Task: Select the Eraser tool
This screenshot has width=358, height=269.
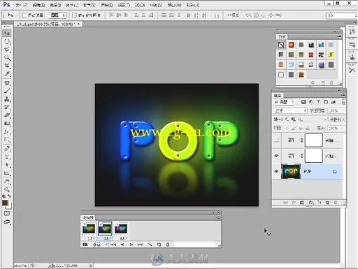Action: (x=7, y=115)
